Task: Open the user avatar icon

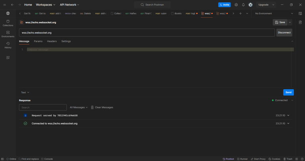Action: (x=251, y=5)
